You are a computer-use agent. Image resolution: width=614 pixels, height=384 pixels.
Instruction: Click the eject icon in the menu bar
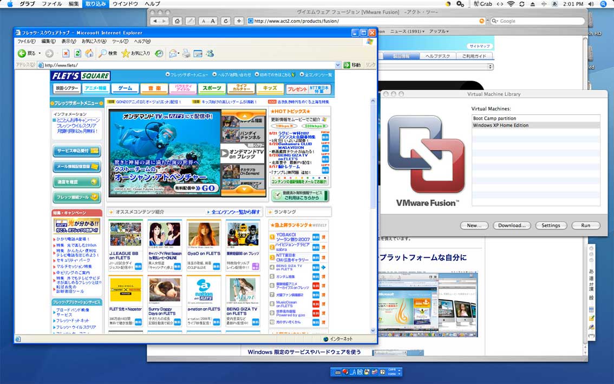[x=533, y=4]
